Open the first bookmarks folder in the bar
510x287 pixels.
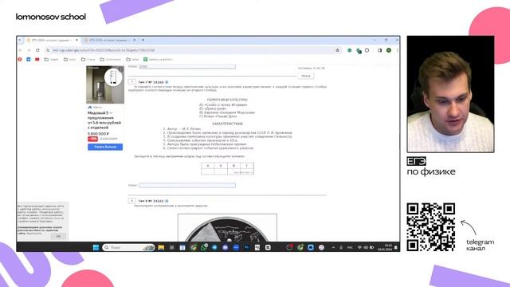51,59
